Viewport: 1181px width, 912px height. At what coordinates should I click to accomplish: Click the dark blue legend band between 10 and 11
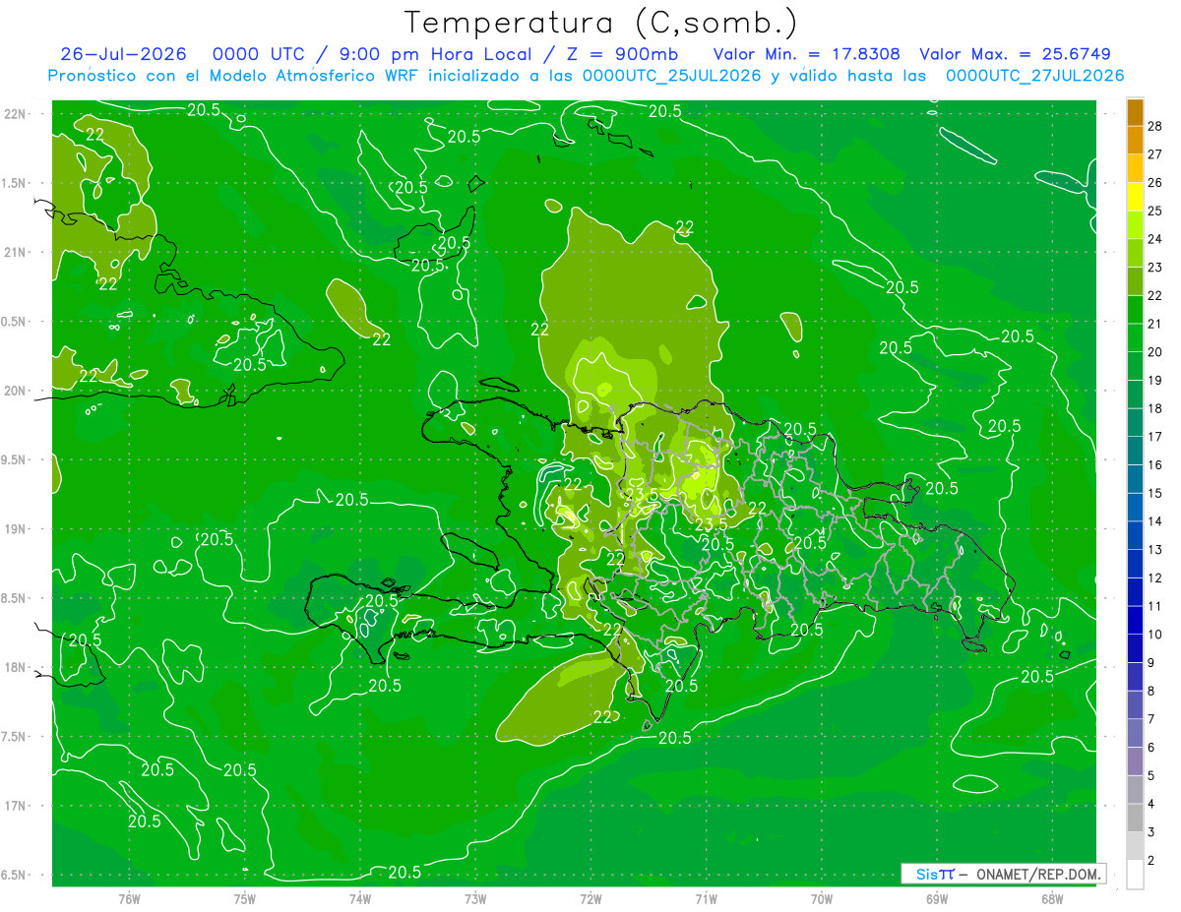pos(1135,621)
